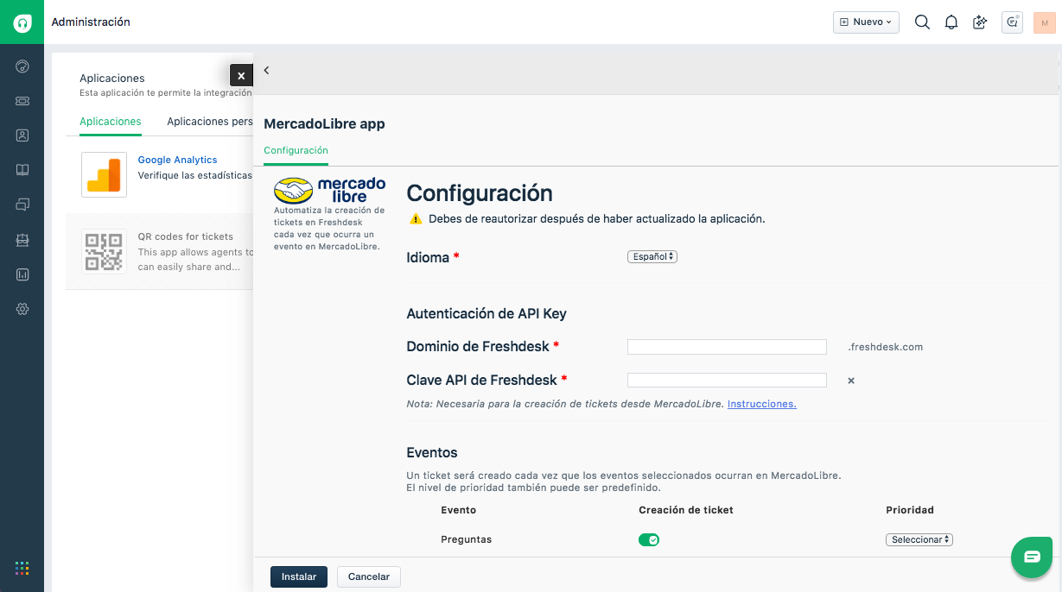Screen dimensions: 1062x592
Task: Open the Contacts icon in sidebar
Action: pyautogui.click(x=22, y=135)
